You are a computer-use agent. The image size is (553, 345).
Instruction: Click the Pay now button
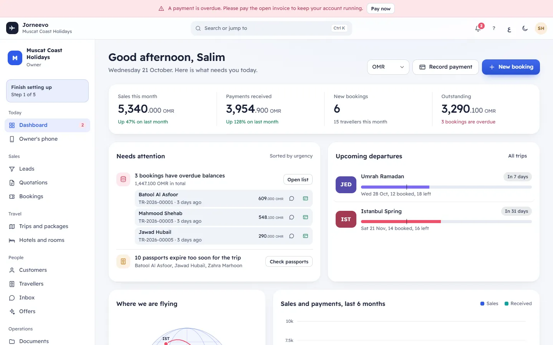(381, 8)
